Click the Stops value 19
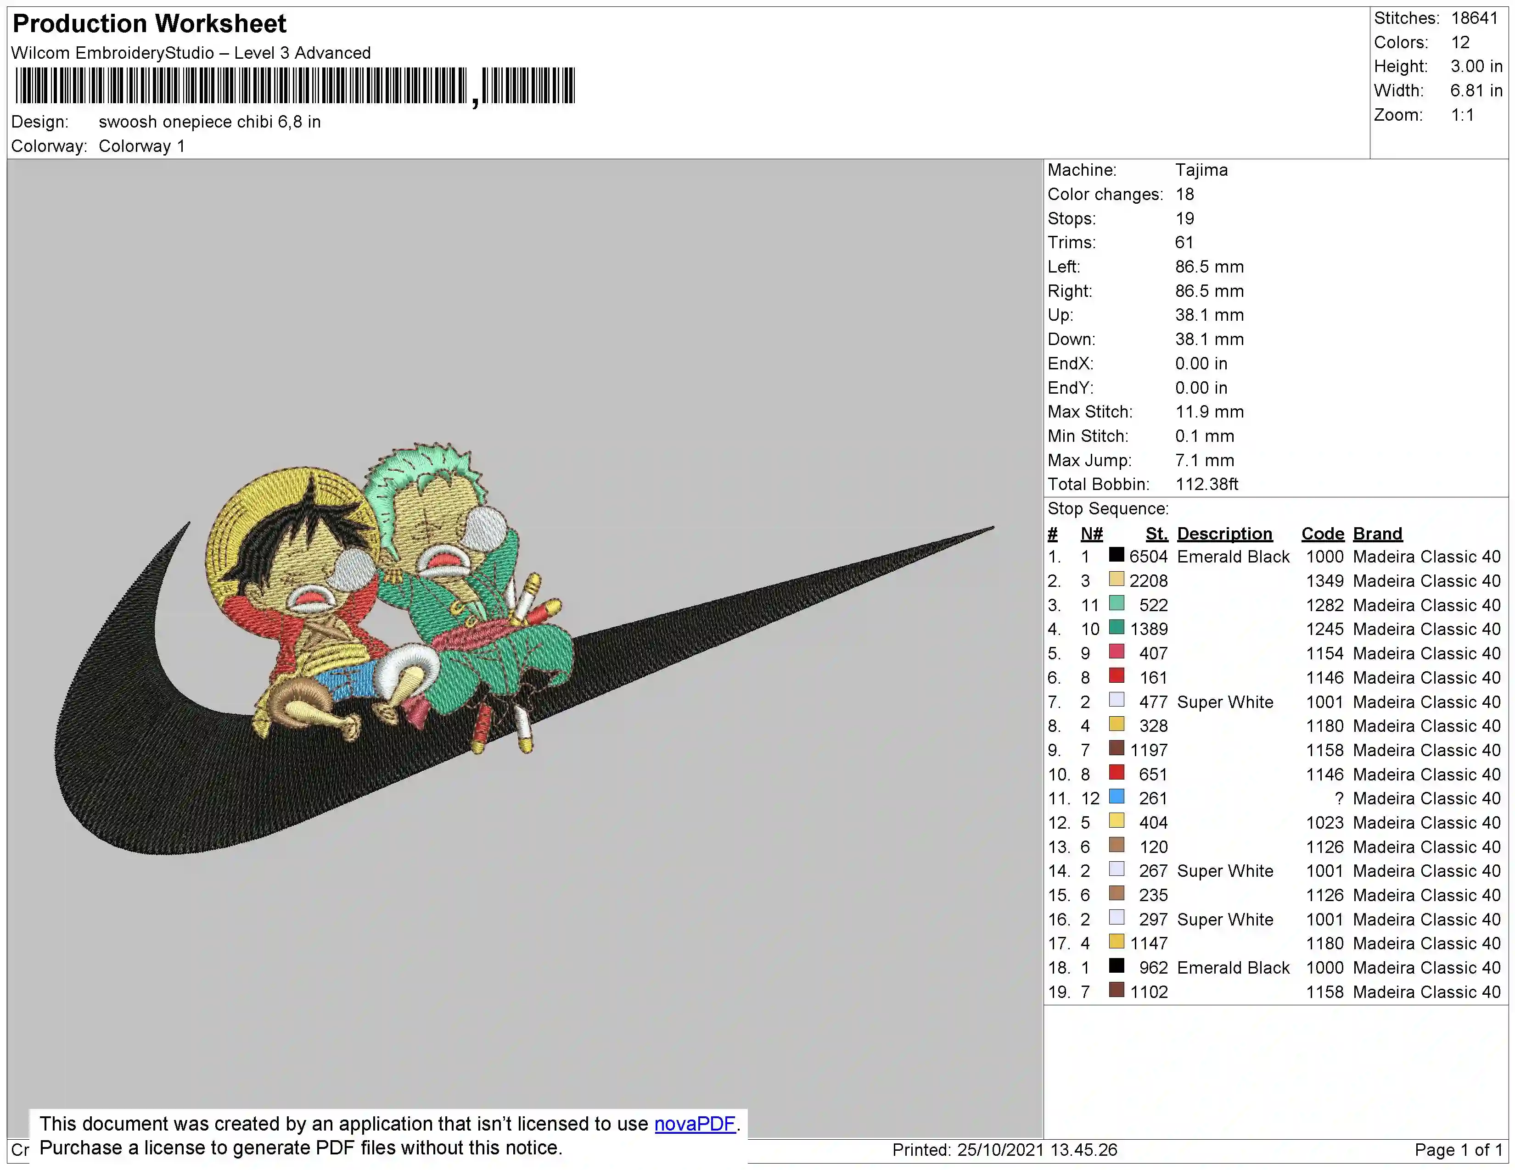Image resolution: width=1515 pixels, height=1170 pixels. [1184, 218]
